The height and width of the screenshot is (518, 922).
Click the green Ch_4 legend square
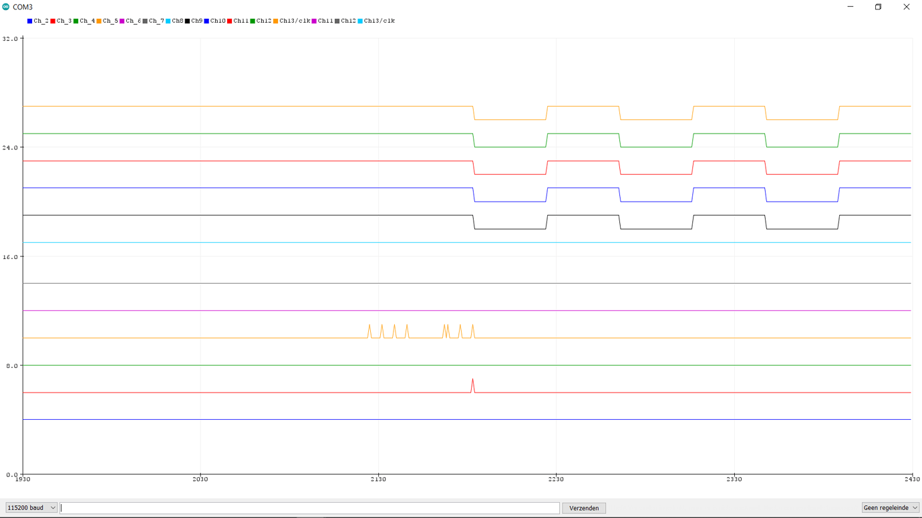(x=75, y=21)
